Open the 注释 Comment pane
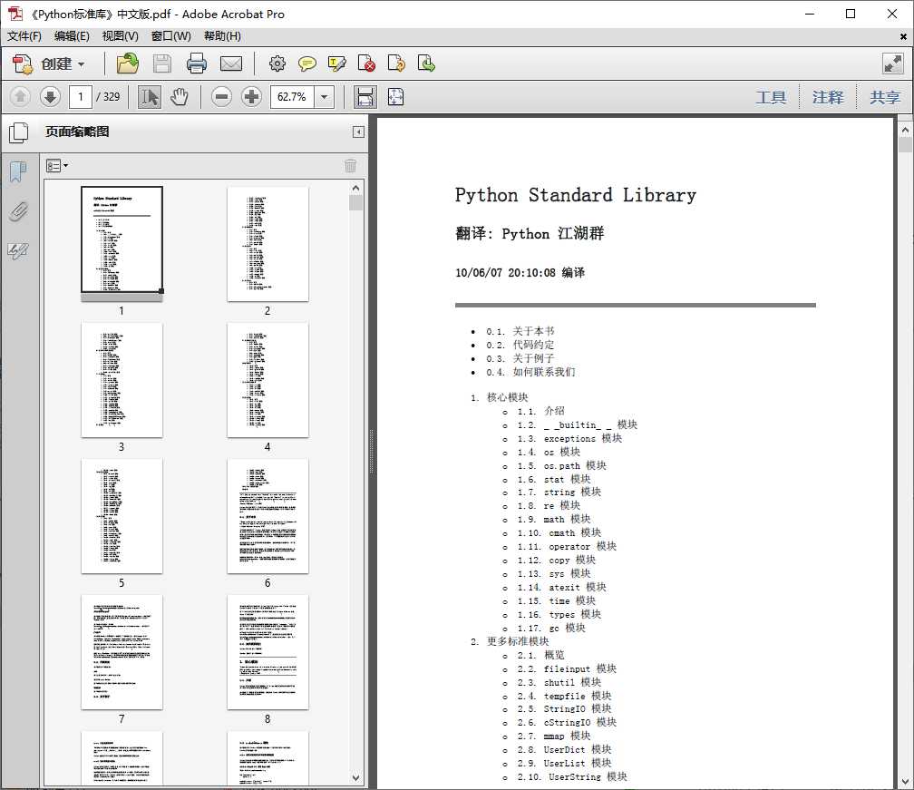This screenshot has height=790, width=914. tap(828, 97)
